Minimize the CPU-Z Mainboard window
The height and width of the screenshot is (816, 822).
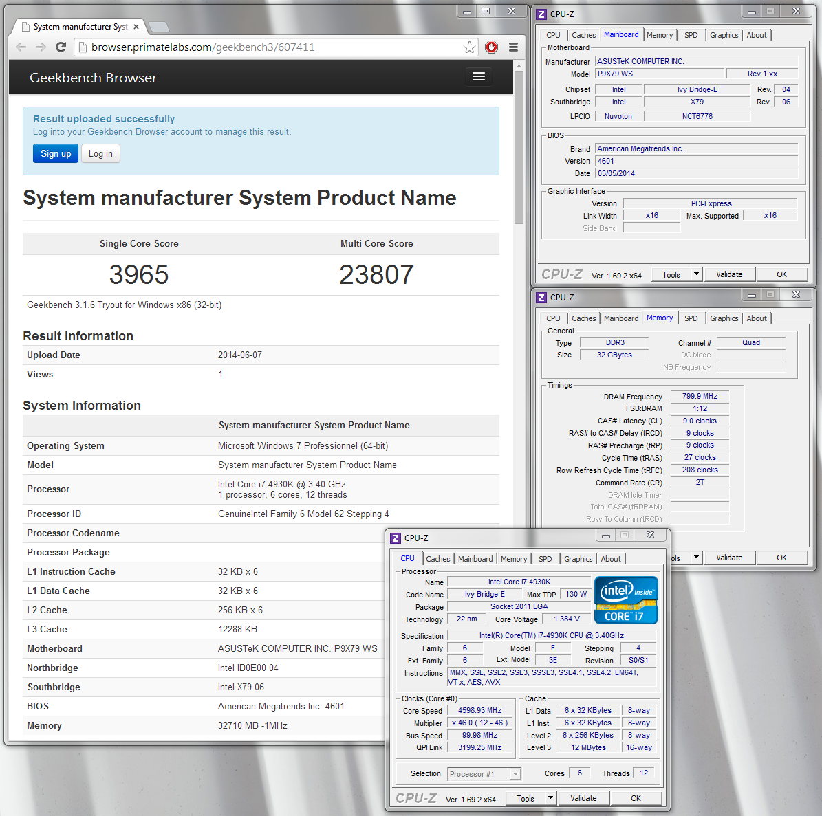(x=751, y=12)
